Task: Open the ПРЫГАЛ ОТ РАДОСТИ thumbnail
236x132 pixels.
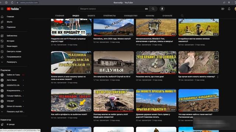Action: [x=156, y=100]
